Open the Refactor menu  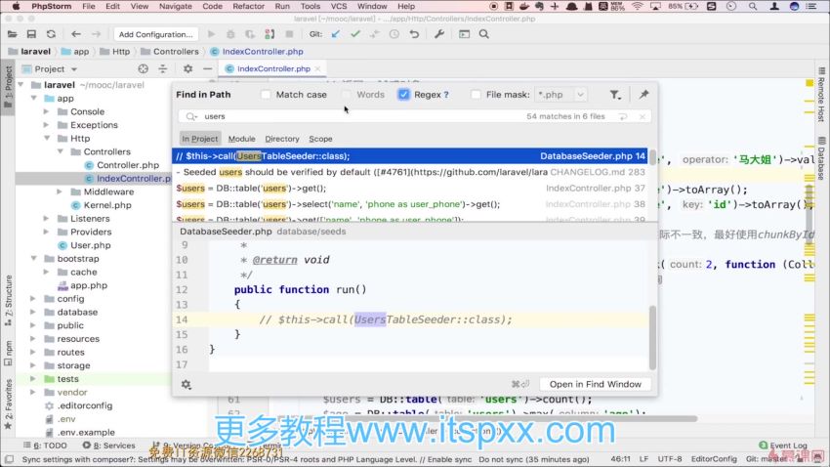[x=248, y=6]
